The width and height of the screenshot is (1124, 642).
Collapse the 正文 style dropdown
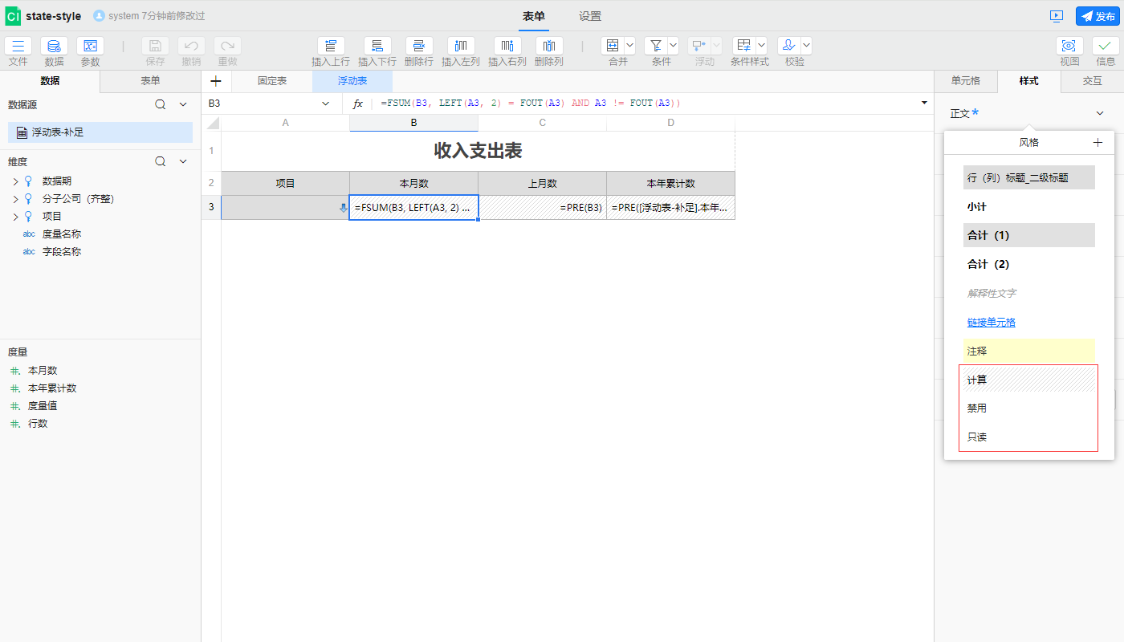click(x=1100, y=113)
